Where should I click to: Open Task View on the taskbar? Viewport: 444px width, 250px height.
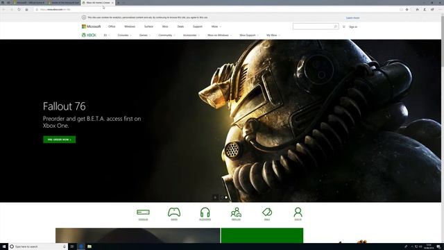coord(72,247)
